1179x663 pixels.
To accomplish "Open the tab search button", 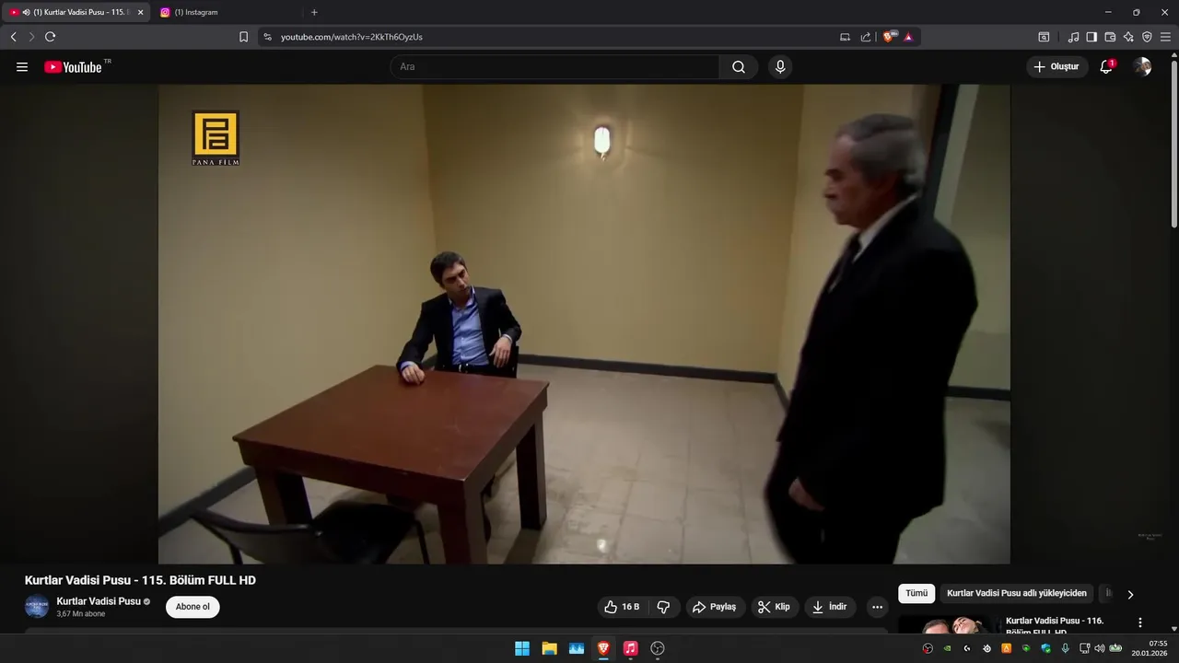I will (x=1044, y=37).
